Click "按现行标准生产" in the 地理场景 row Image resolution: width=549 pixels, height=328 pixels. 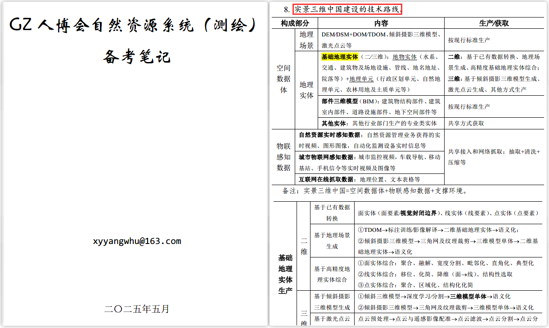pos(469,40)
